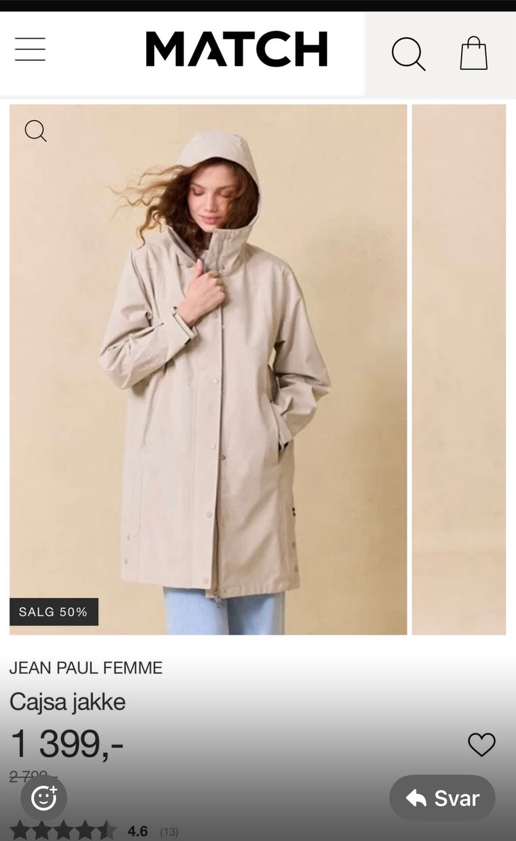Click the SALG 50% sale badge
The width and height of the screenshot is (516, 841).
(x=54, y=612)
